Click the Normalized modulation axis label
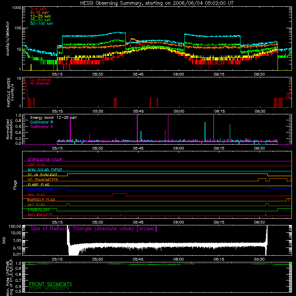Screen dimensions: 296x296 click(9, 129)
